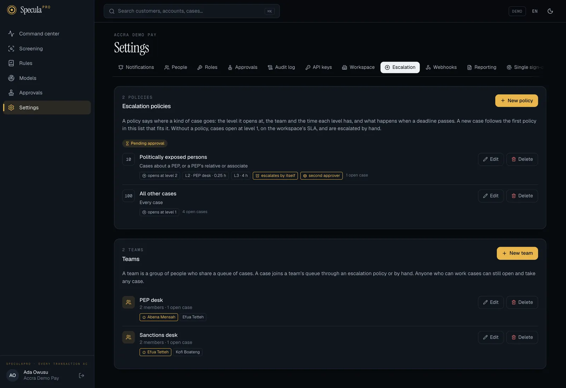566x388 pixels.
Task: Add a New team
Action: click(517, 253)
